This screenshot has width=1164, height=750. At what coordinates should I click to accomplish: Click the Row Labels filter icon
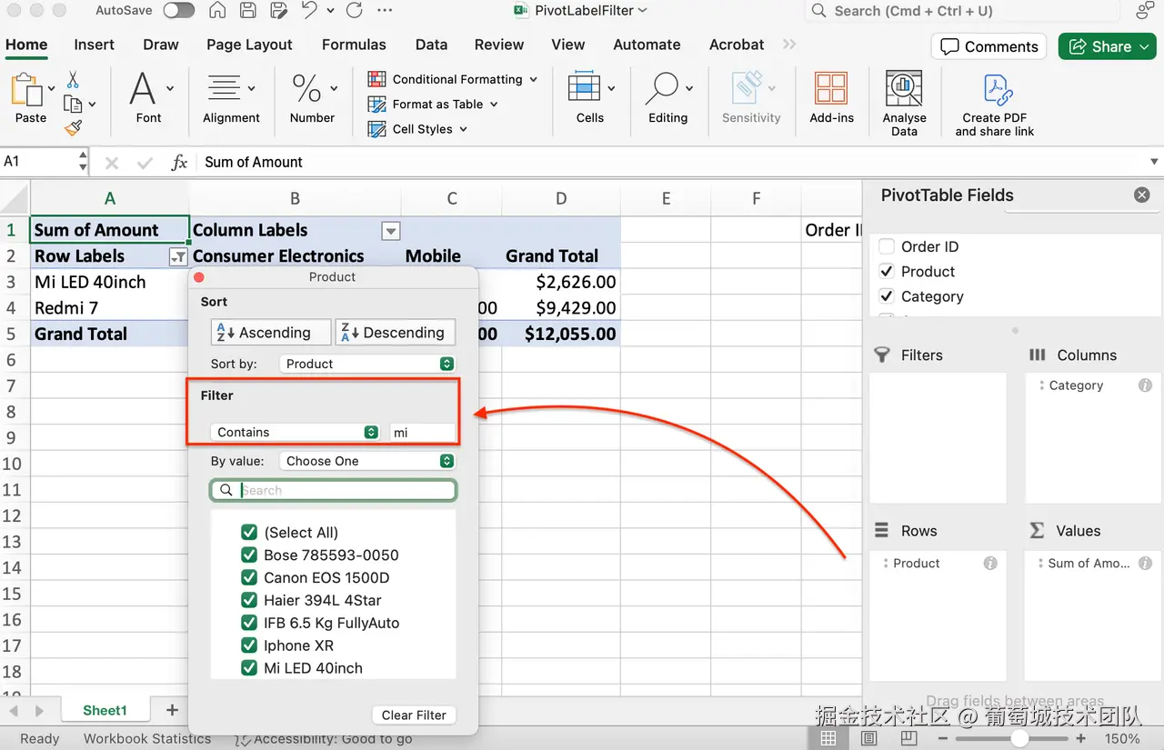pyautogui.click(x=178, y=257)
